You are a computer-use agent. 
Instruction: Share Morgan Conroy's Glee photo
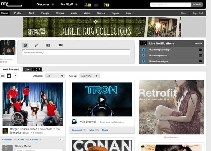pos(35,140)
